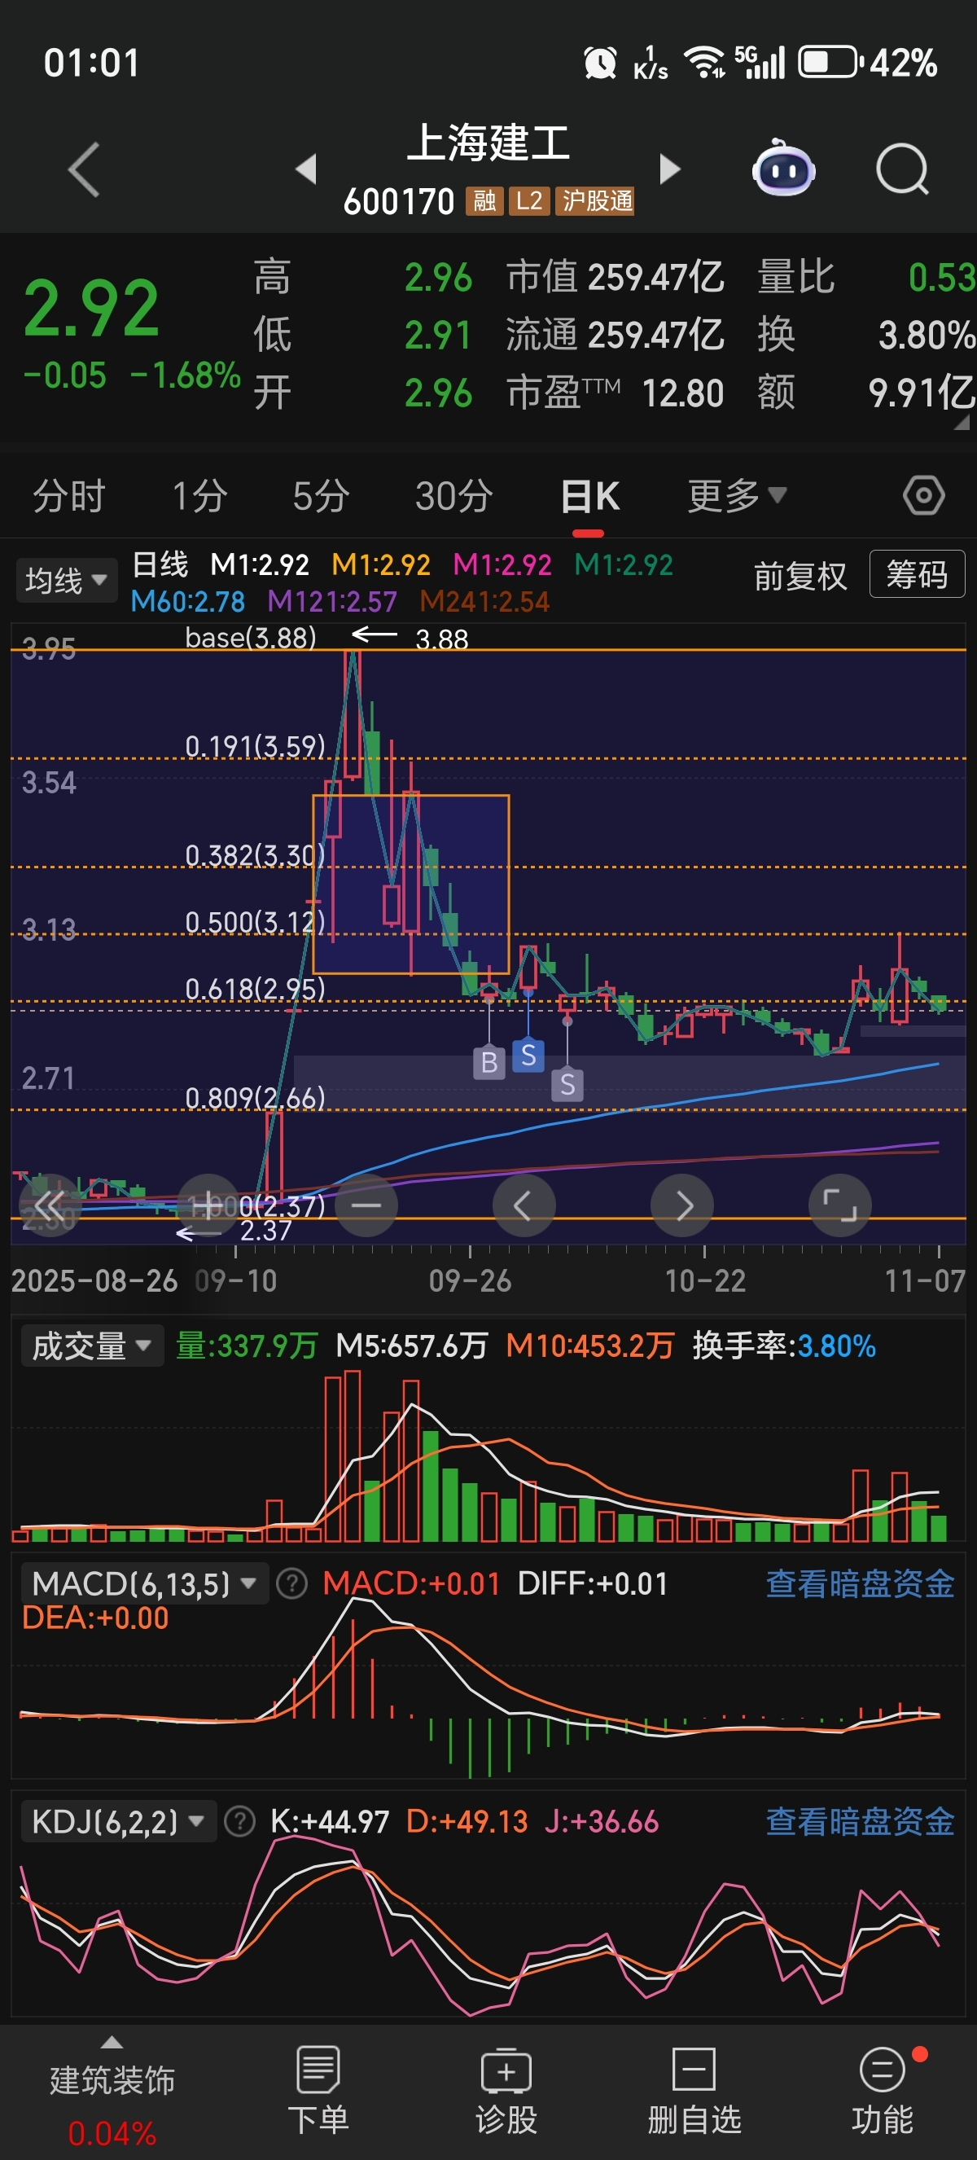The image size is (977, 2160).
Task: Open 诊股 stock diagnosis icon
Action: coord(506,2091)
